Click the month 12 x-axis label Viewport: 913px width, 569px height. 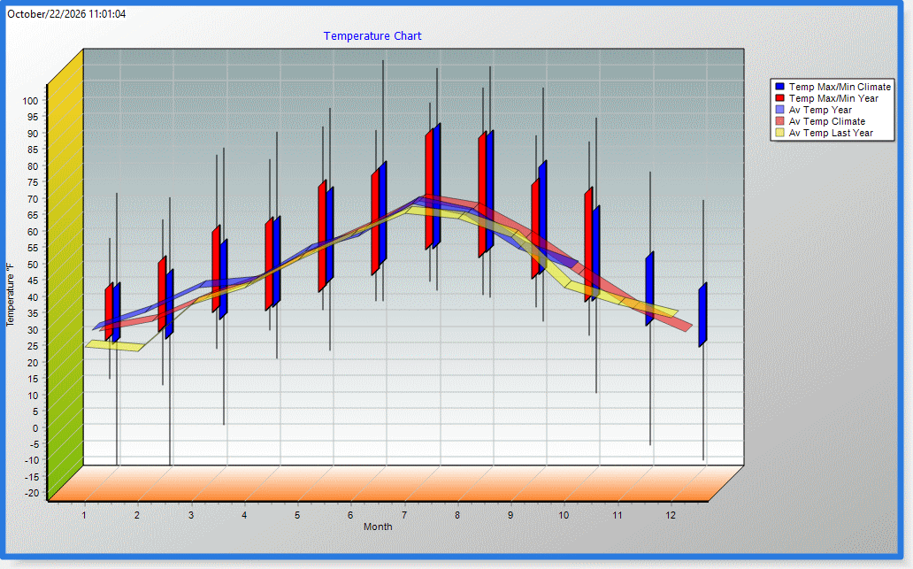click(671, 515)
